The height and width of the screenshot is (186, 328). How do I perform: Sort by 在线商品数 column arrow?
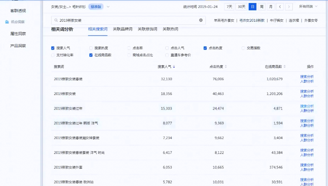[285, 67]
